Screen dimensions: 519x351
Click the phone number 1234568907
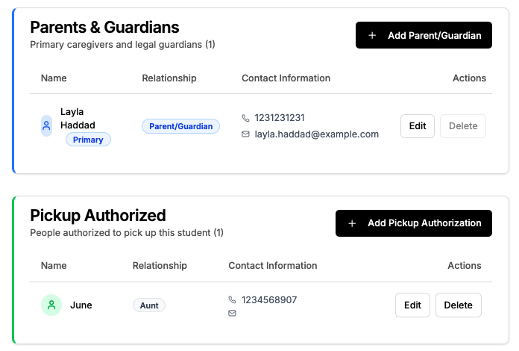pos(269,300)
